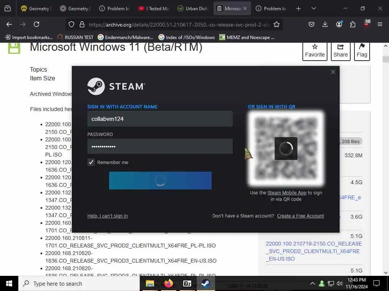
Task: Open the Firefox extensions menu
Action: point(353,24)
